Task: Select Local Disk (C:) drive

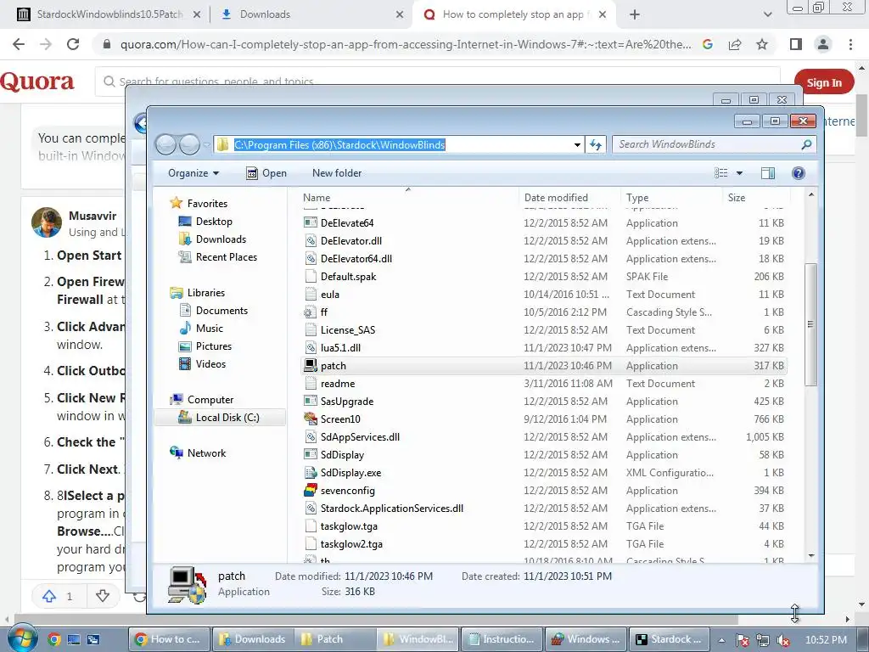Action: [227, 418]
